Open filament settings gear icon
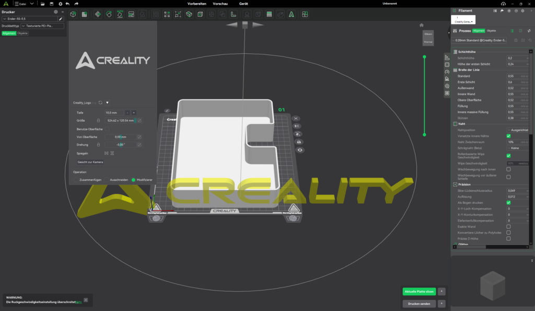 522,11
